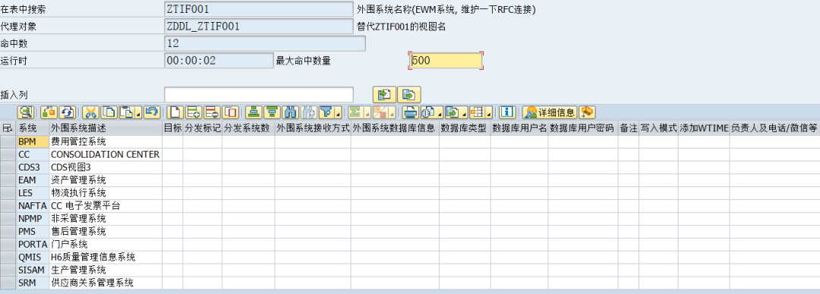Screen dimensions: 820x294
Task: Click the 添加WTIME column header
Action: pos(704,128)
